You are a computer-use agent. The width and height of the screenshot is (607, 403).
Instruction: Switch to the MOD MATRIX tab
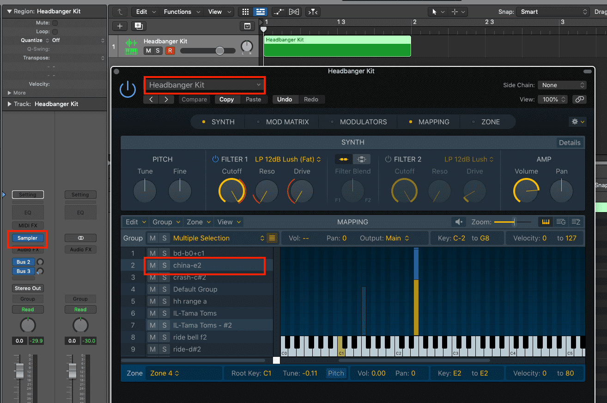tap(283, 122)
